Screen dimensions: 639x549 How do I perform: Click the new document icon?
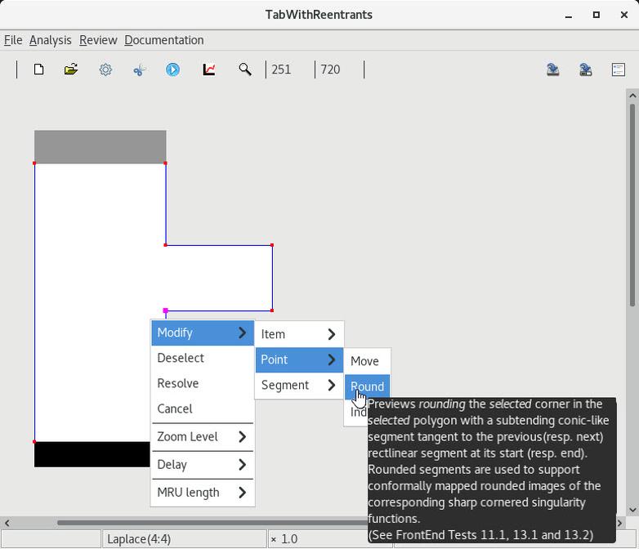[38, 69]
